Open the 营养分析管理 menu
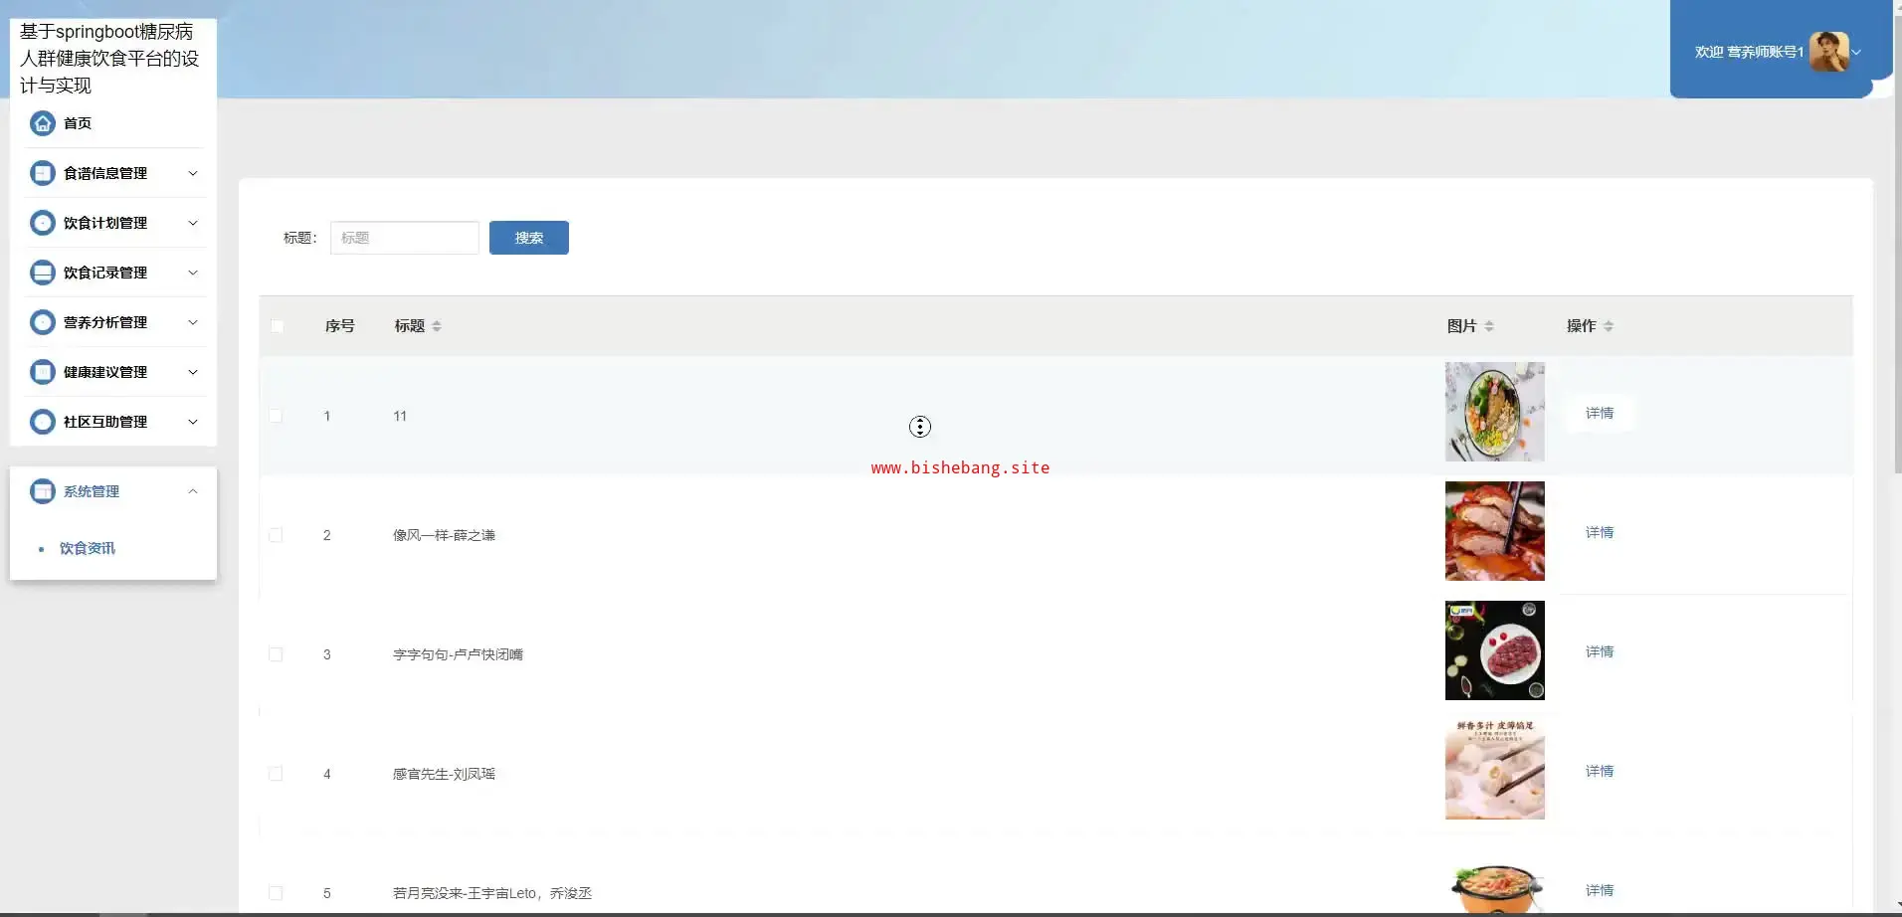Screen dimensions: 1902x917 (x=113, y=322)
